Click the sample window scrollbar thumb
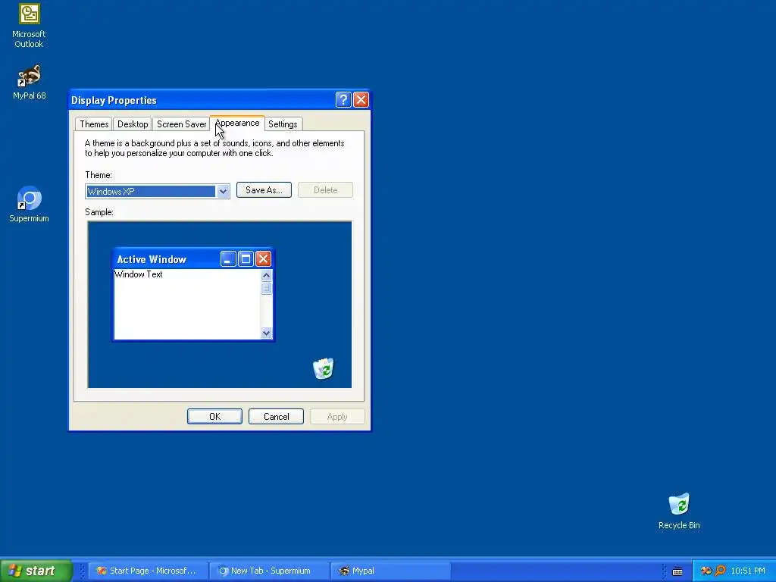Screen dimensions: 776x582 point(266,288)
